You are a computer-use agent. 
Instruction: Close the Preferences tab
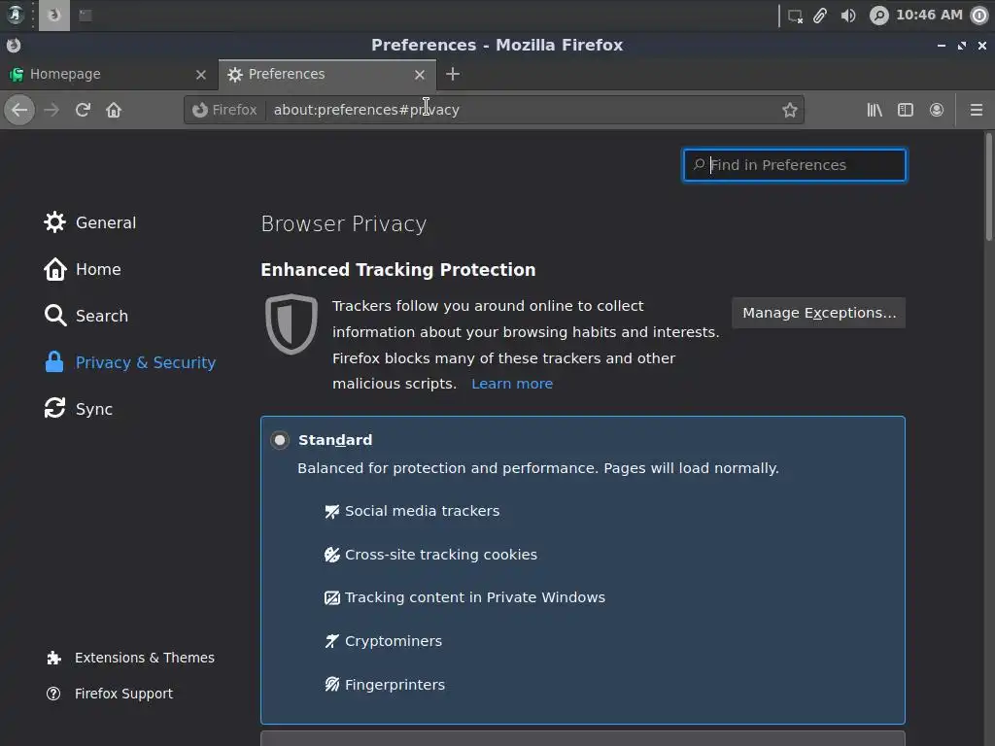[x=420, y=74]
